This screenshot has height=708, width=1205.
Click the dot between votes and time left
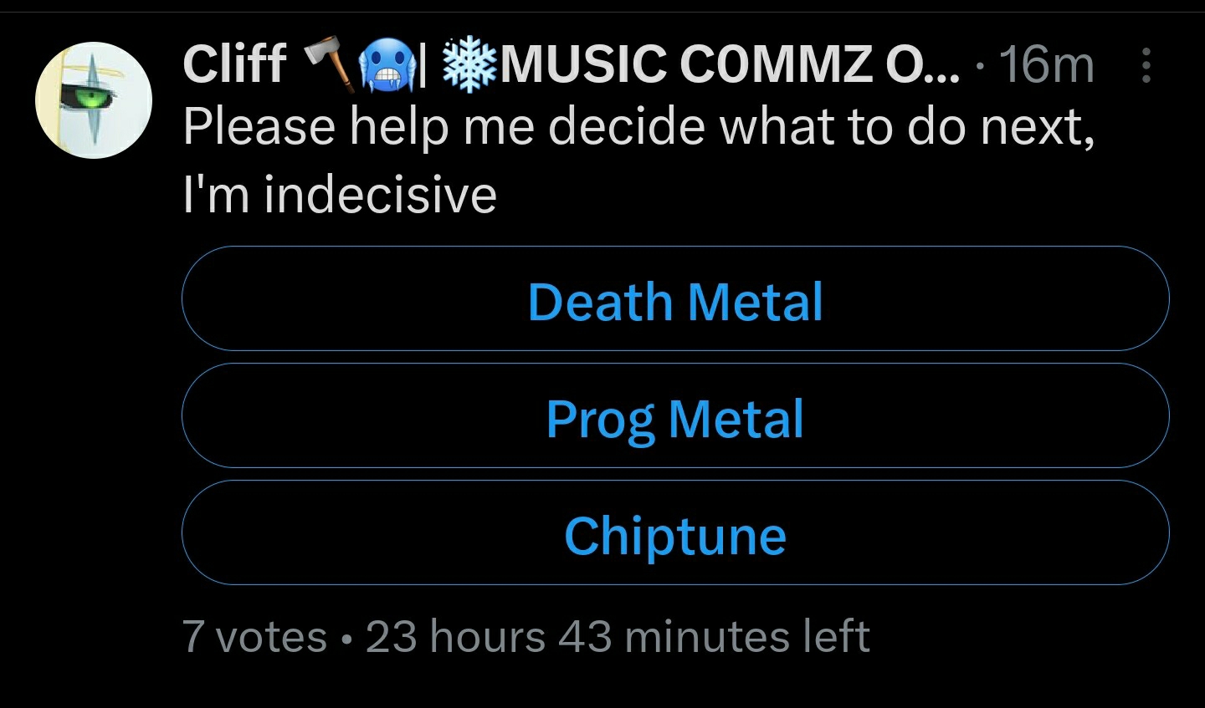346,640
